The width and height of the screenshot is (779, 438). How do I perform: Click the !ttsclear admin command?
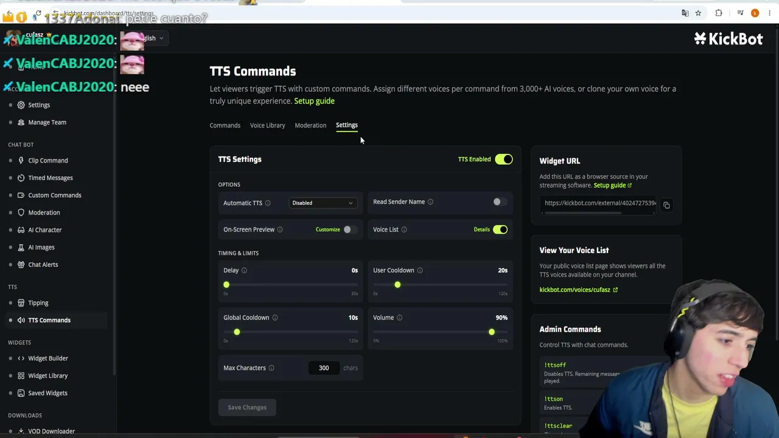point(558,426)
